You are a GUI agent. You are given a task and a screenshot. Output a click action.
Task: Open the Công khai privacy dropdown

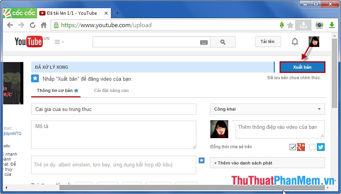(267, 109)
